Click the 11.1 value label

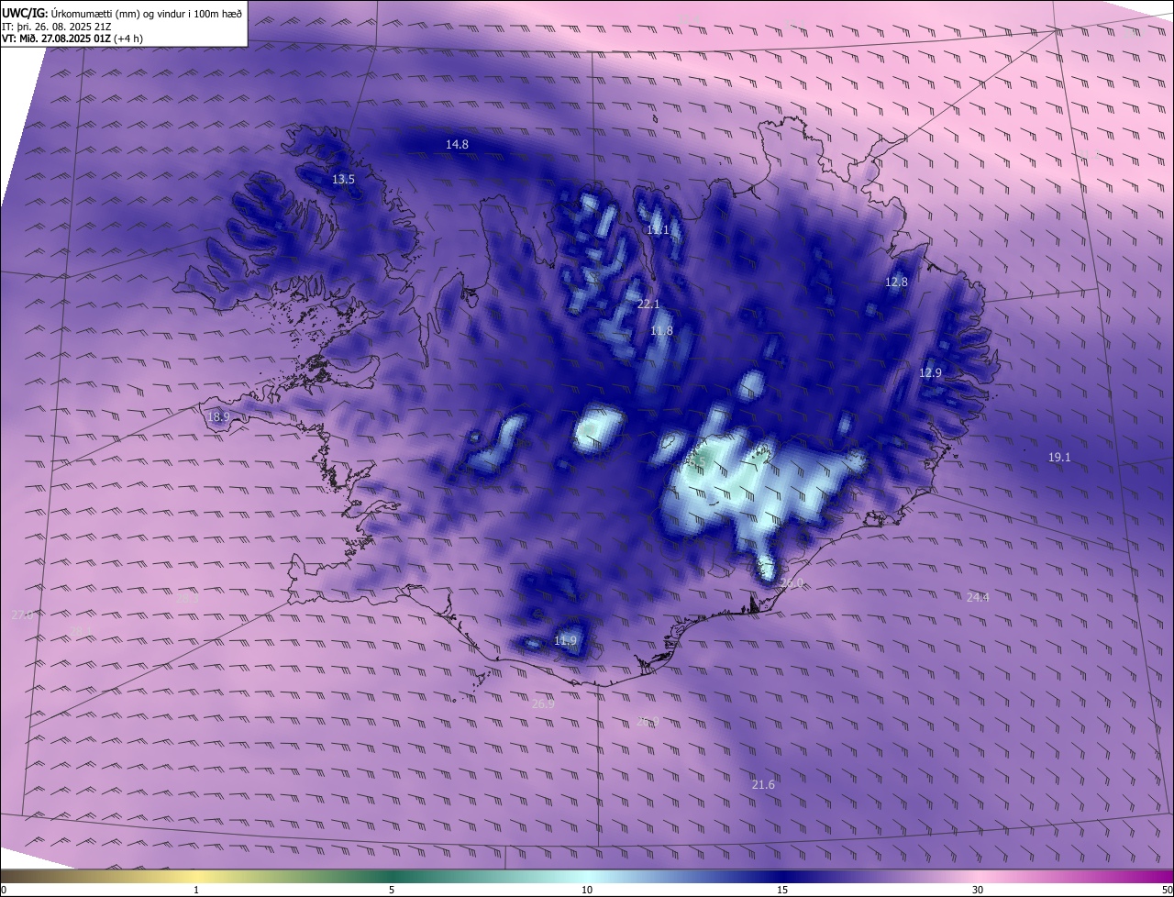[659, 230]
